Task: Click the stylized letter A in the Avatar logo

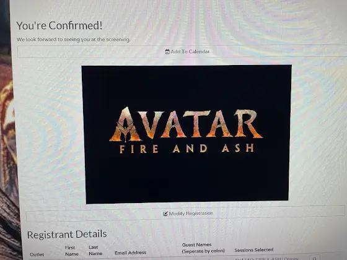Action: tap(125, 124)
